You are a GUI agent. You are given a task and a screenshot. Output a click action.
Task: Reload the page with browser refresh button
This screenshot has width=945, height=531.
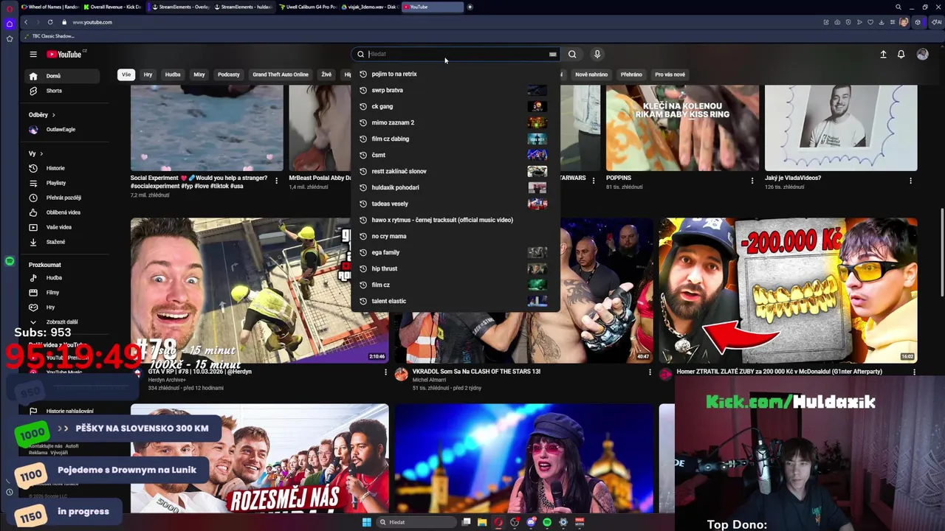click(50, 22)
